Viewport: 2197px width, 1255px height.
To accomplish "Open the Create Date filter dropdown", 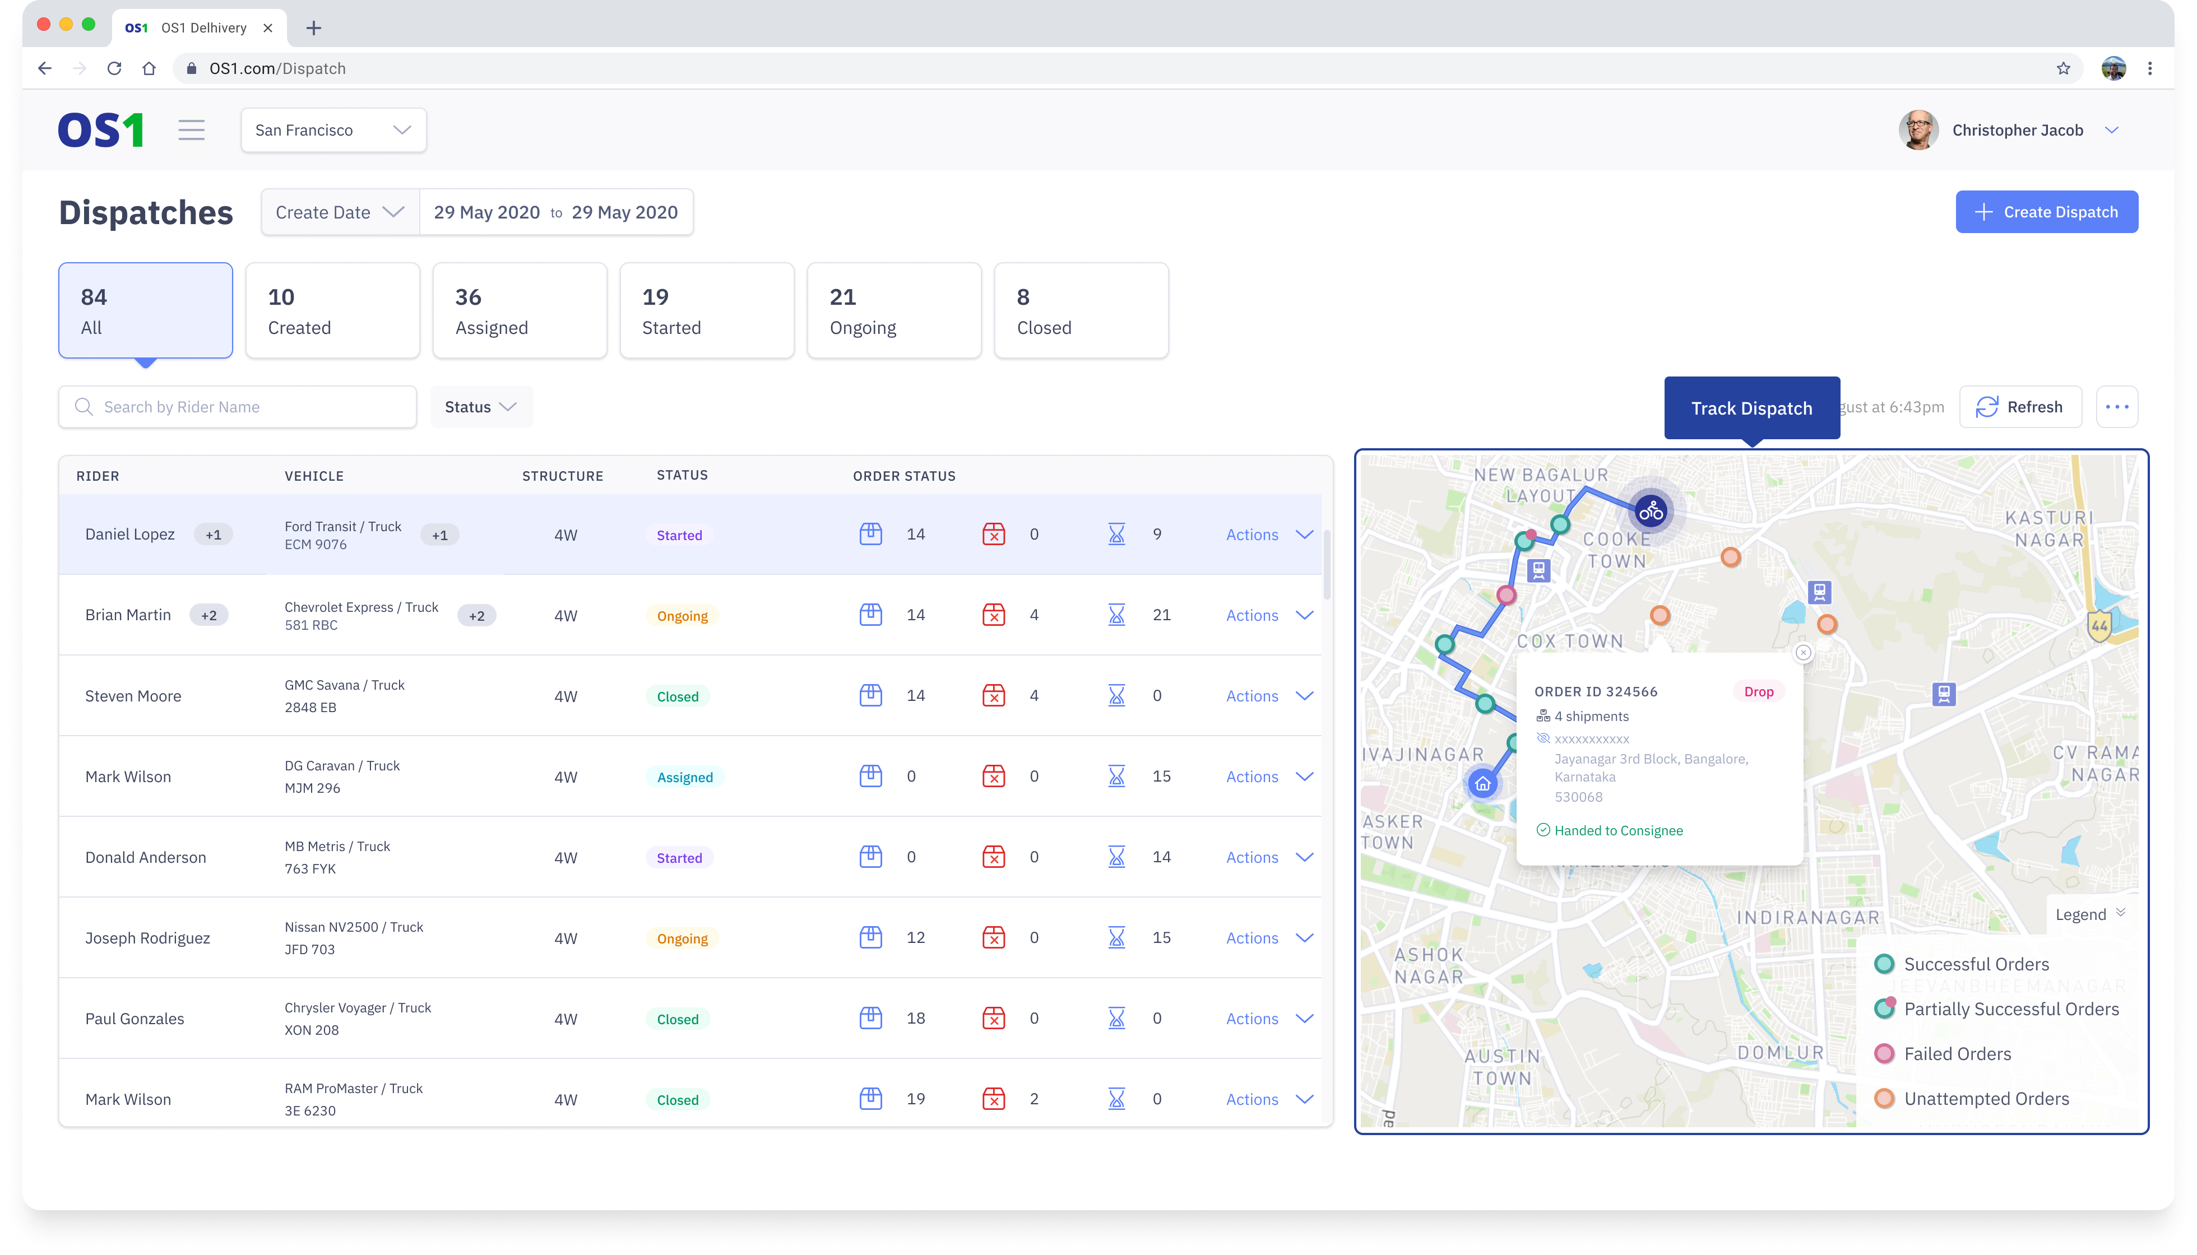I will pos(340,212).
